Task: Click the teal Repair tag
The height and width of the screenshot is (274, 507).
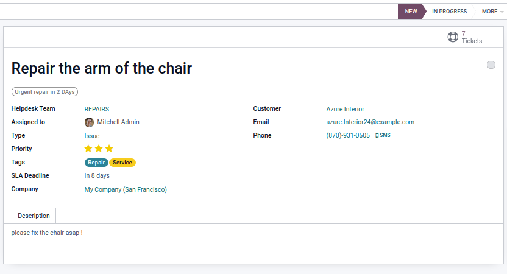Action: pos(96,163)
